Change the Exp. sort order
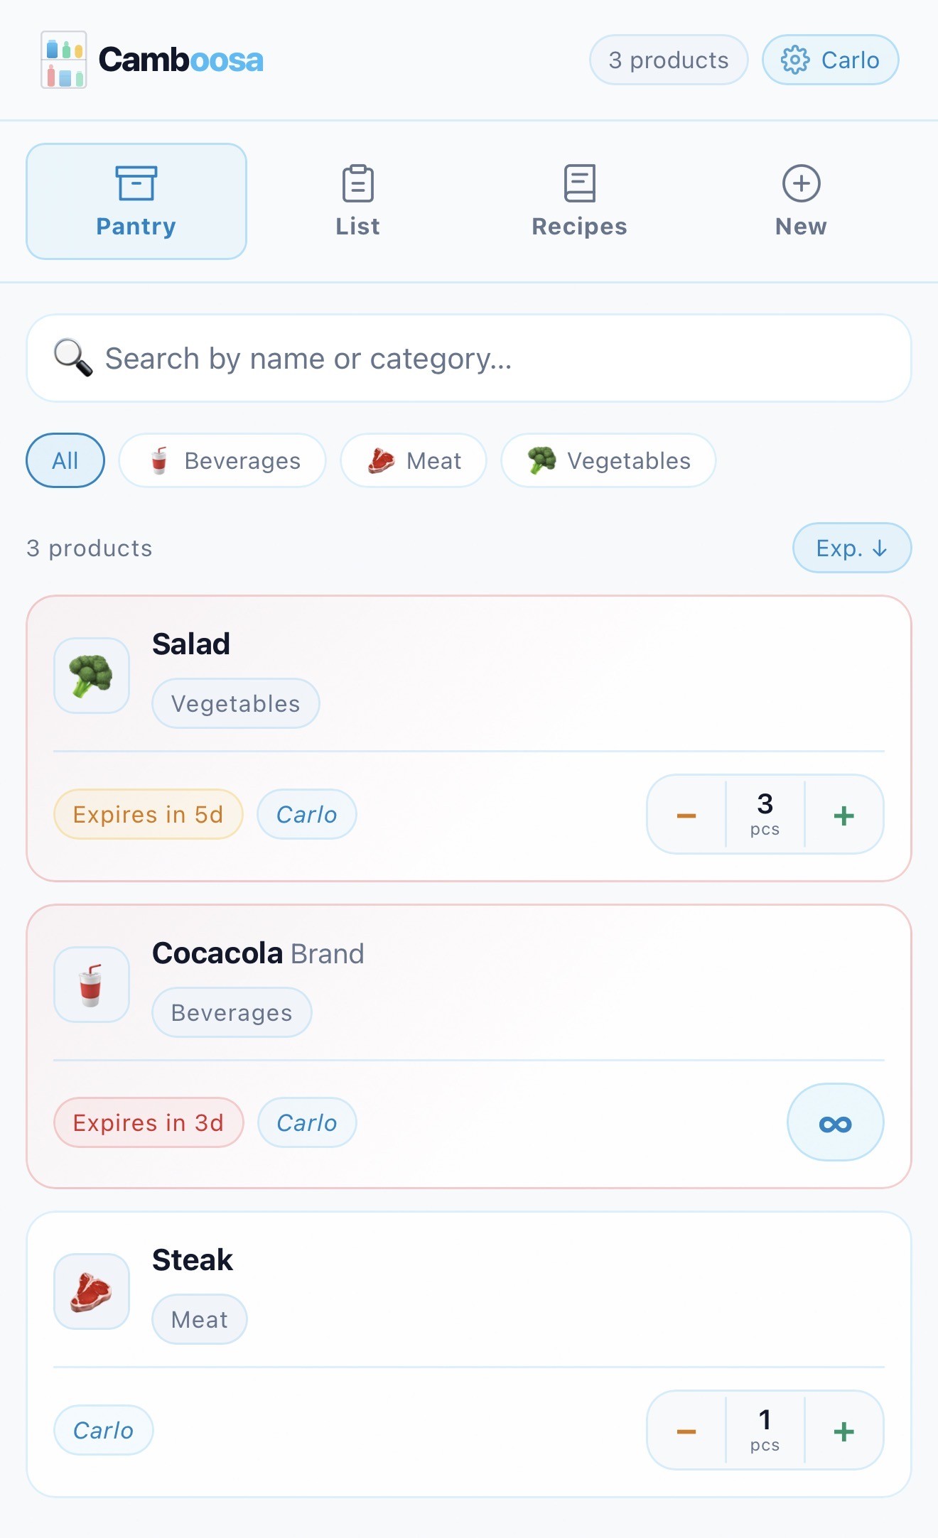 tap(851, 548)
